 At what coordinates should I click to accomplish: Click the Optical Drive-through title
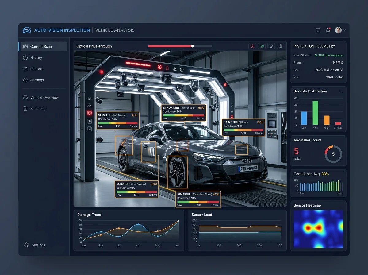tap(94, 46)
